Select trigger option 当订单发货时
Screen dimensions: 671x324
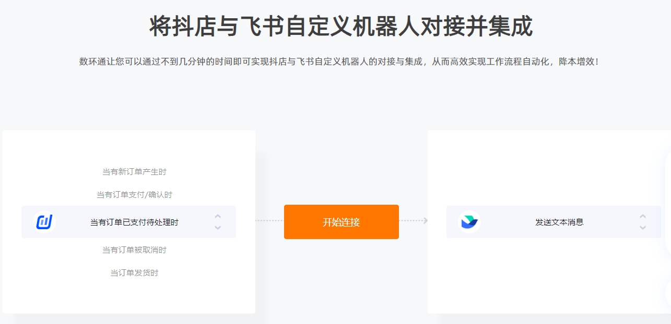(x=134, y=273)
